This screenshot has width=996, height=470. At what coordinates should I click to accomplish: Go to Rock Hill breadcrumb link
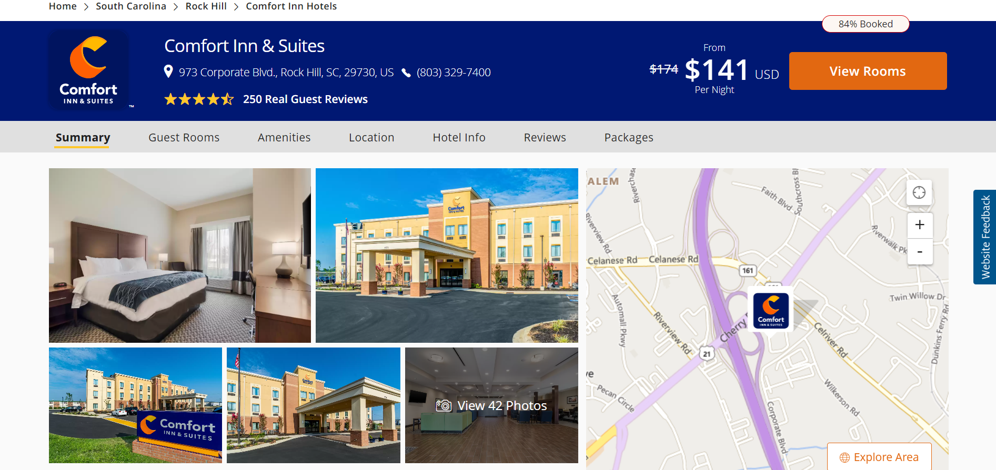206,6
